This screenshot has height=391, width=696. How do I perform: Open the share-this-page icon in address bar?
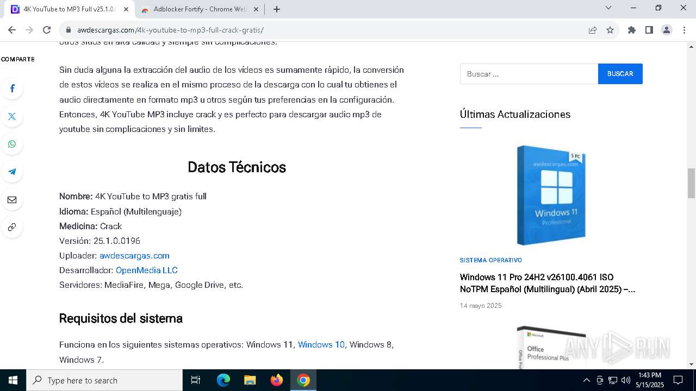pos(593,30)
